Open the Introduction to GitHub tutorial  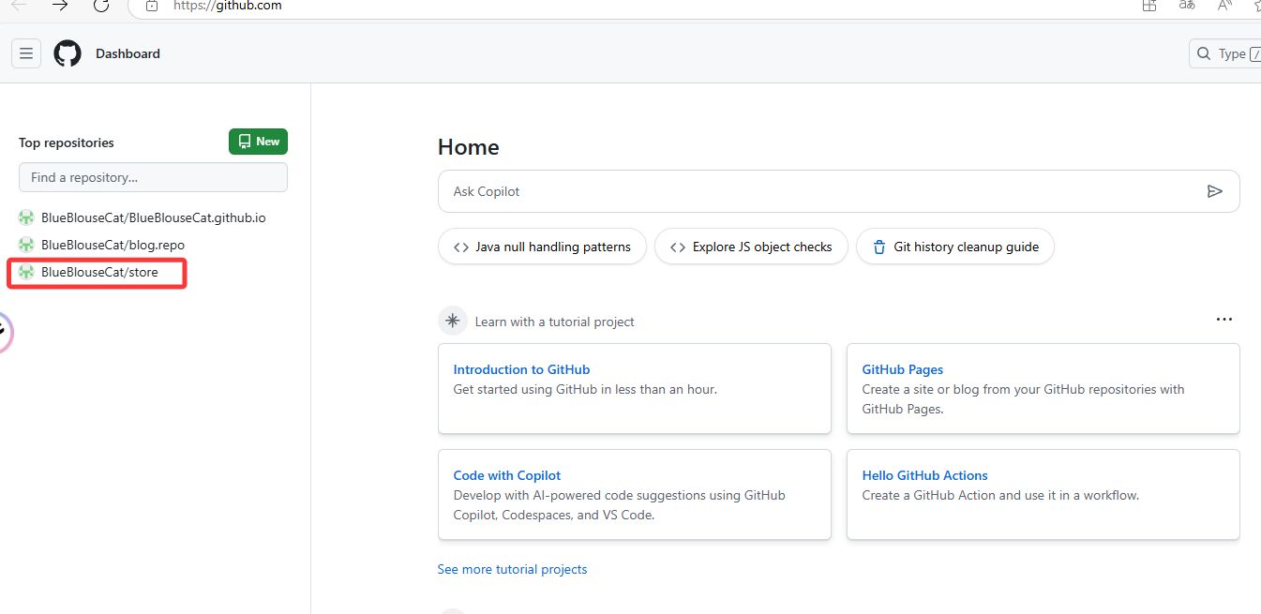click(x=521, y=369)
